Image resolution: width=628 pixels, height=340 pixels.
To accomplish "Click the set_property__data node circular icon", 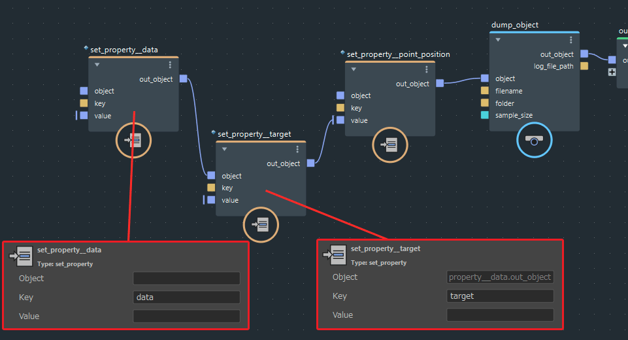I will pos(133,140).
